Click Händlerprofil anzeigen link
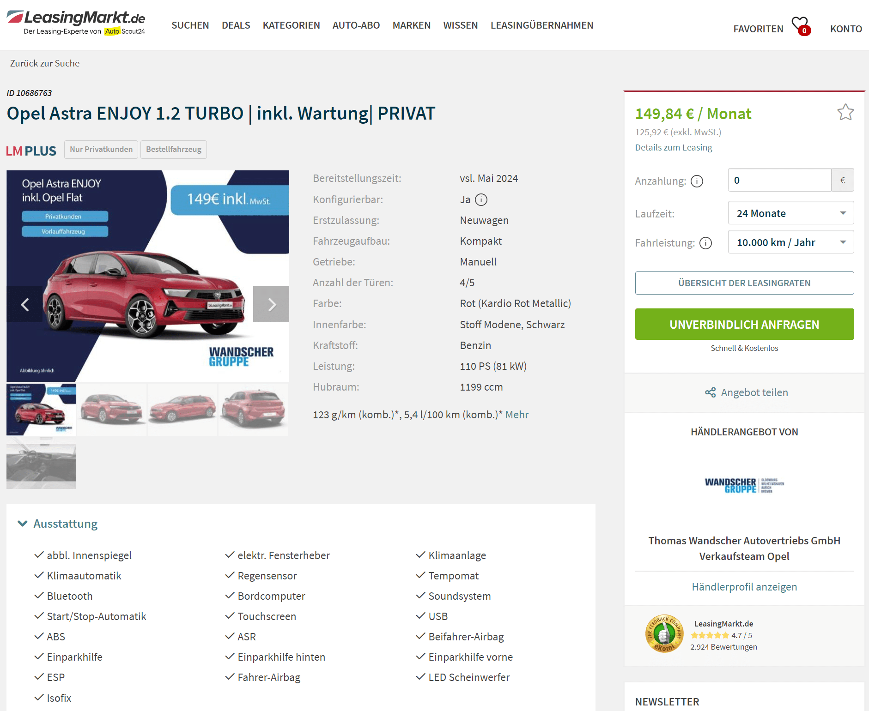The height and width of the screenshot is (711, 869). [x=744, y=587]
